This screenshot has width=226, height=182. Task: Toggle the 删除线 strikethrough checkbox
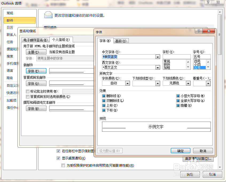pos(104,96)
